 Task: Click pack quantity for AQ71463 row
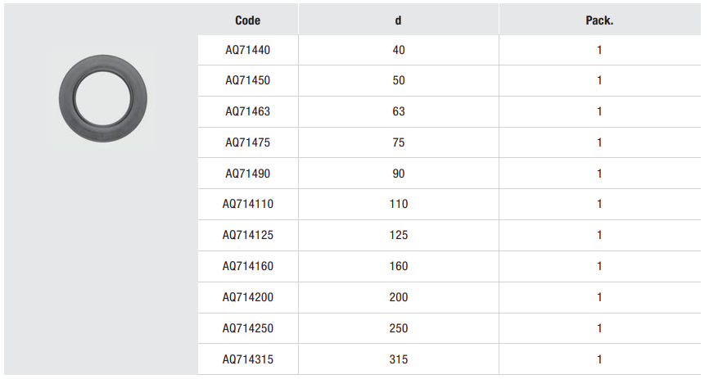[x=599, y=111]
